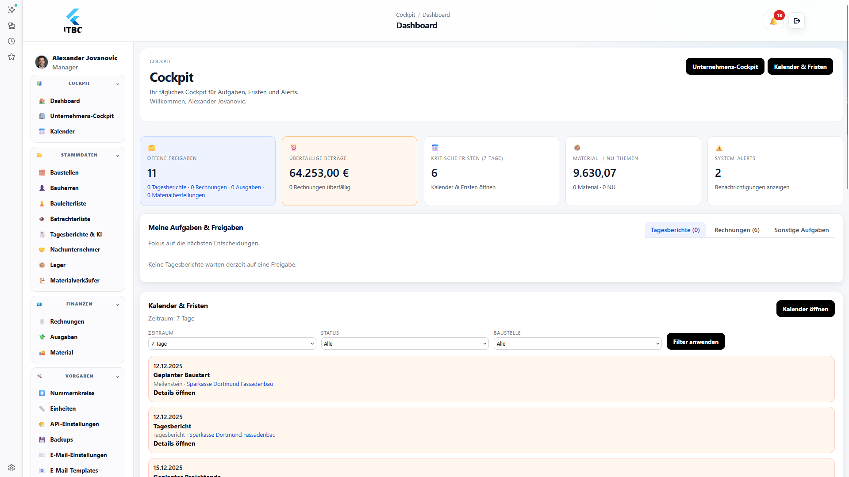Collapse the FINANZEN section

point(117,304)
